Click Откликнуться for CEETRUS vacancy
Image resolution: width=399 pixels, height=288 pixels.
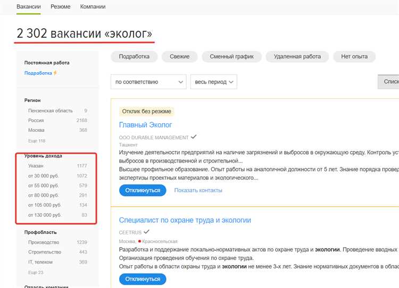(x=143, y=279)
